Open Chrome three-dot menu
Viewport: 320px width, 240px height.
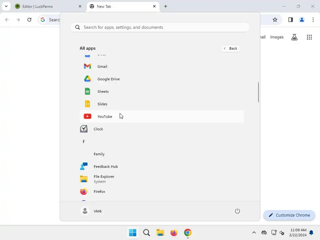[313, 20]
